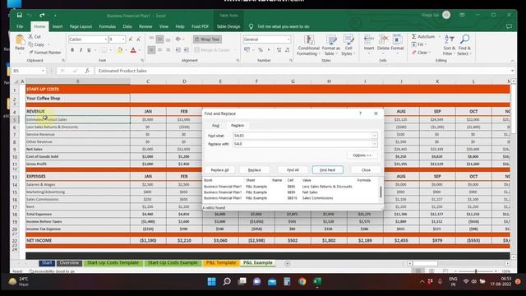Open the borders dropdown arrow
The image size is (526, 296).
(112, 50)
